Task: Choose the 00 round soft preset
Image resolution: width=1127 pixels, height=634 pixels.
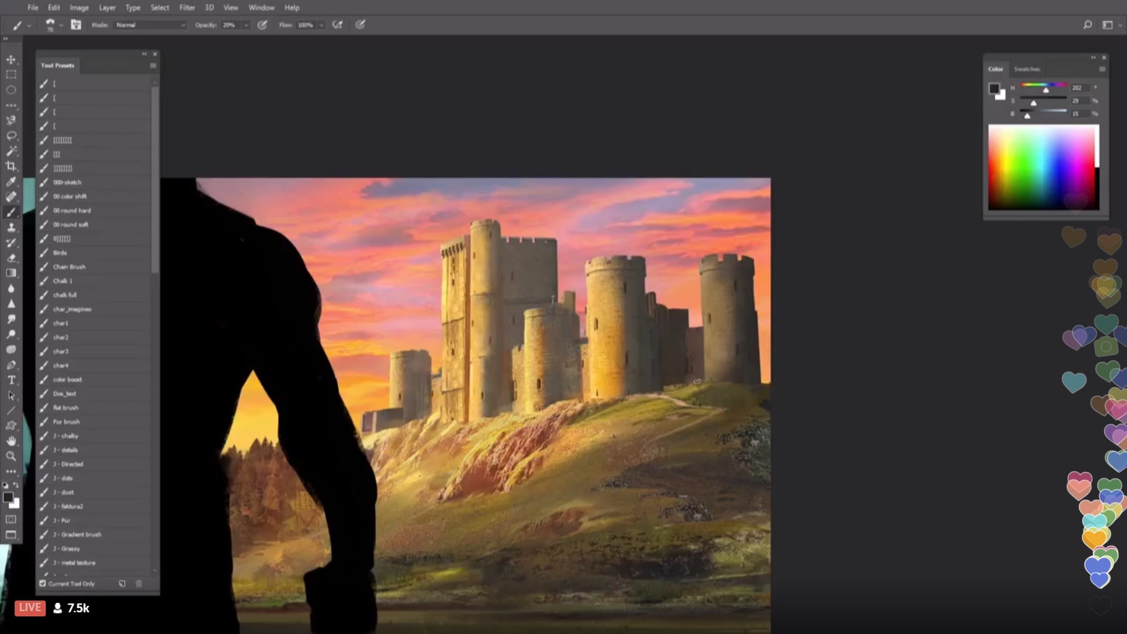Action: (70, 224)
